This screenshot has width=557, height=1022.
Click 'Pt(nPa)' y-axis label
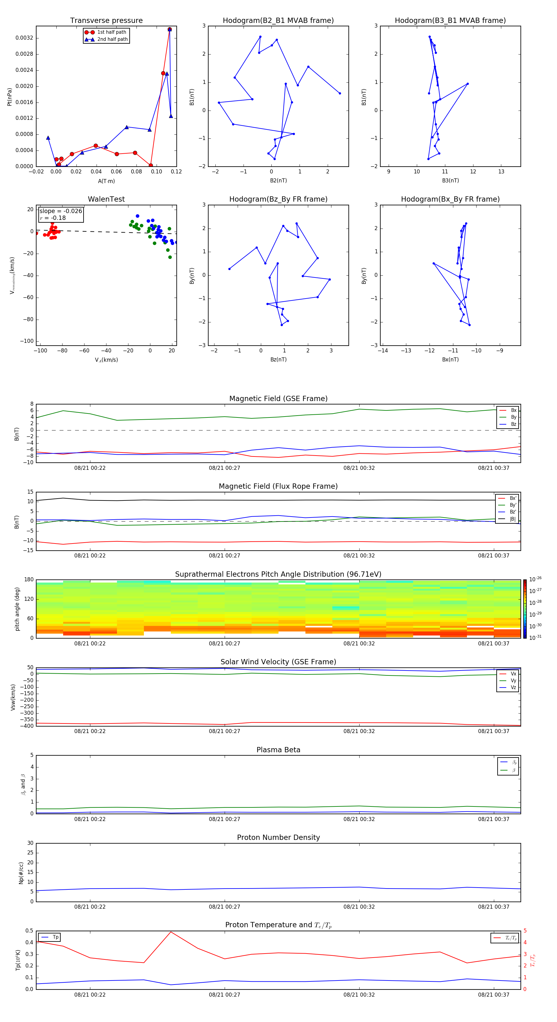(x=10, y=97)
